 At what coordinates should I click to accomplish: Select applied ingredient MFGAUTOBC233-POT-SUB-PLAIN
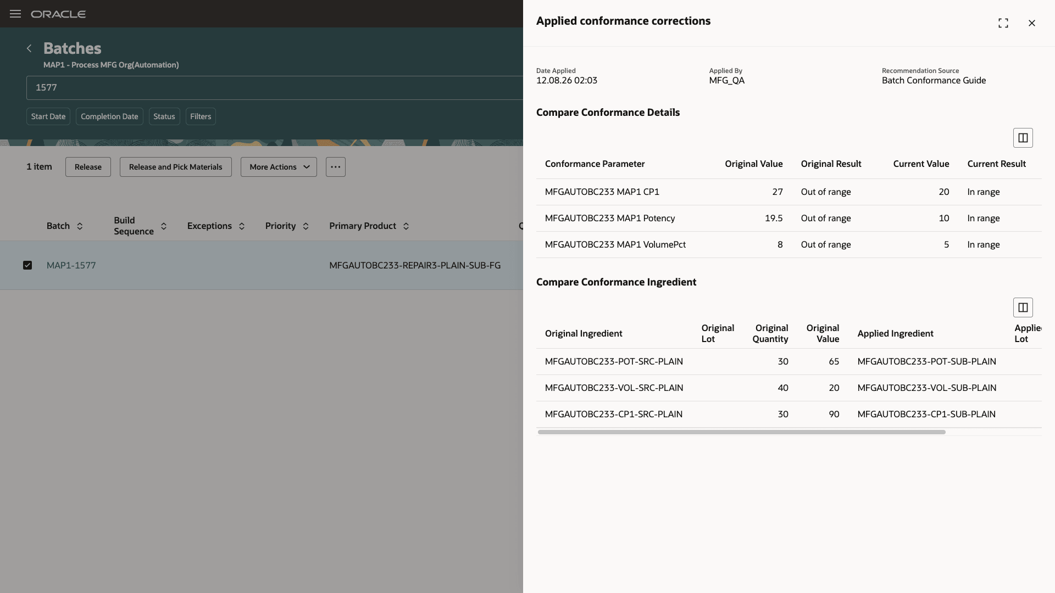926,361
